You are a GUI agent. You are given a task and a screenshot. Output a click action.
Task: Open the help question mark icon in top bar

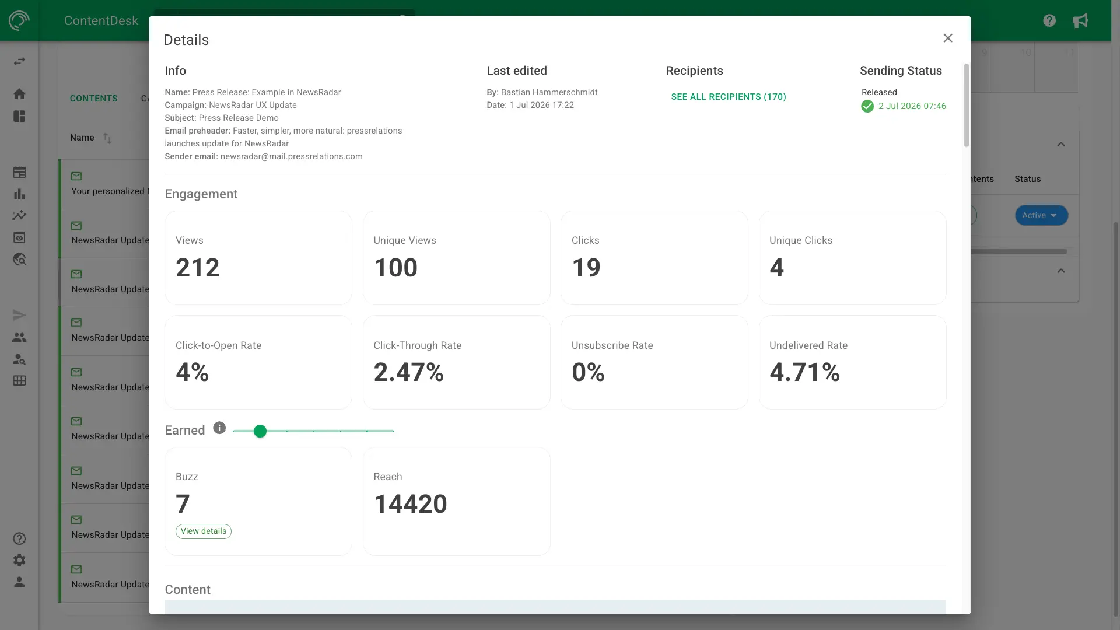pos(1049,20)
